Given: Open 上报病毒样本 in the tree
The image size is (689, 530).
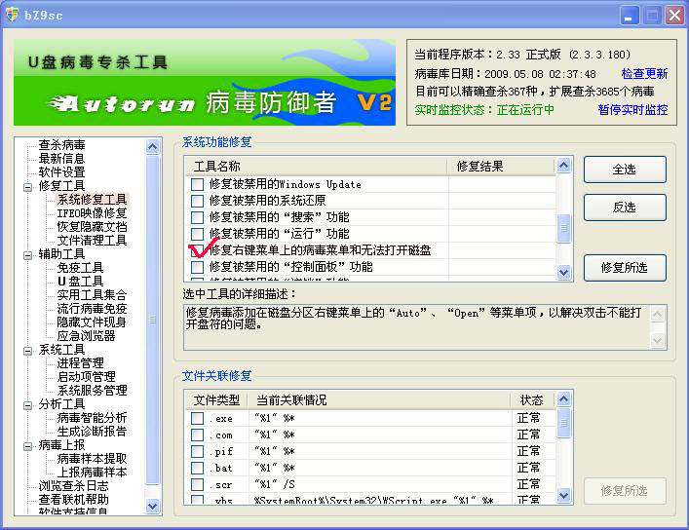Looking at the screenshot, I should 92,472.
